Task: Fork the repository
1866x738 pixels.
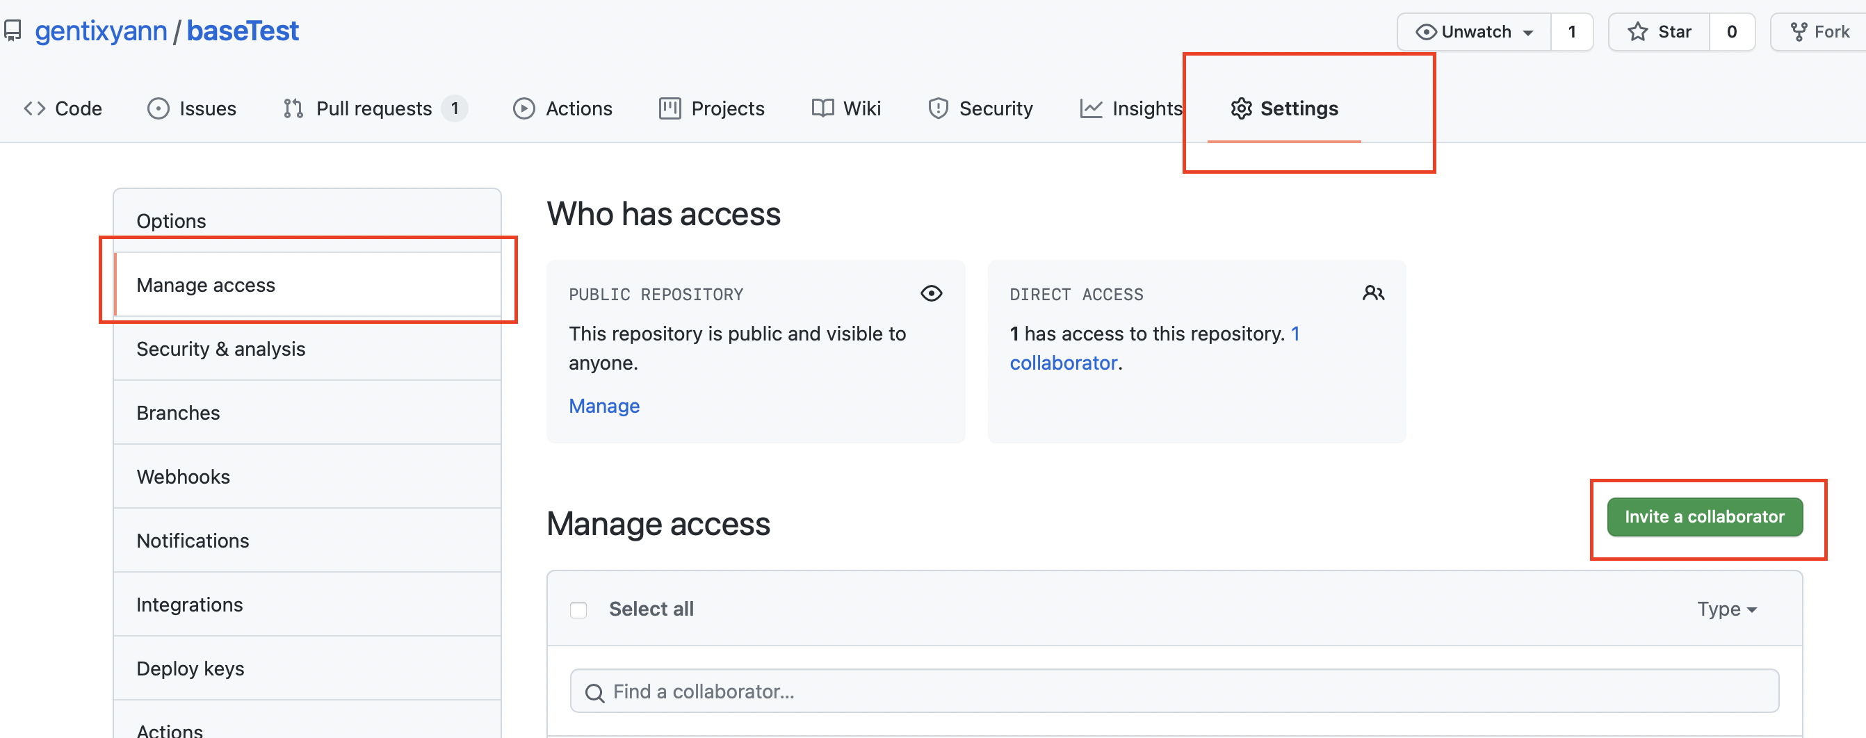Action: click(x=1818, y=32)
